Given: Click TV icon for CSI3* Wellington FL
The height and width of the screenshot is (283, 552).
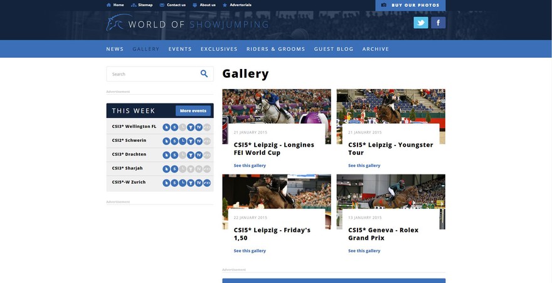Looking at the screenshot, I should pyautogui.click(x=199, y=127).
